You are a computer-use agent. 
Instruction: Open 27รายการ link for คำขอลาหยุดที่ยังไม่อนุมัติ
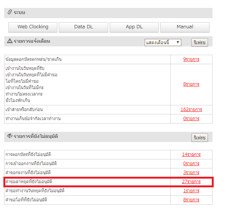191,182
